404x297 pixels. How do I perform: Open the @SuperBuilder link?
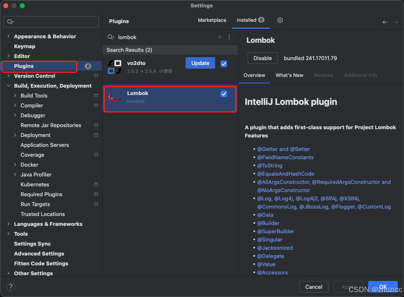coord(275,231)
